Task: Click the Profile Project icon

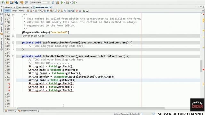Action: click(73, 3)
